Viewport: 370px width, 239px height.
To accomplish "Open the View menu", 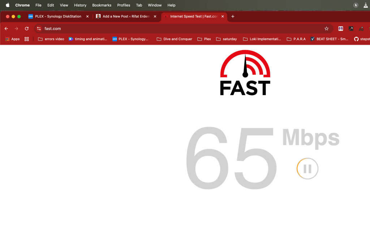I will tap(64, 5).
